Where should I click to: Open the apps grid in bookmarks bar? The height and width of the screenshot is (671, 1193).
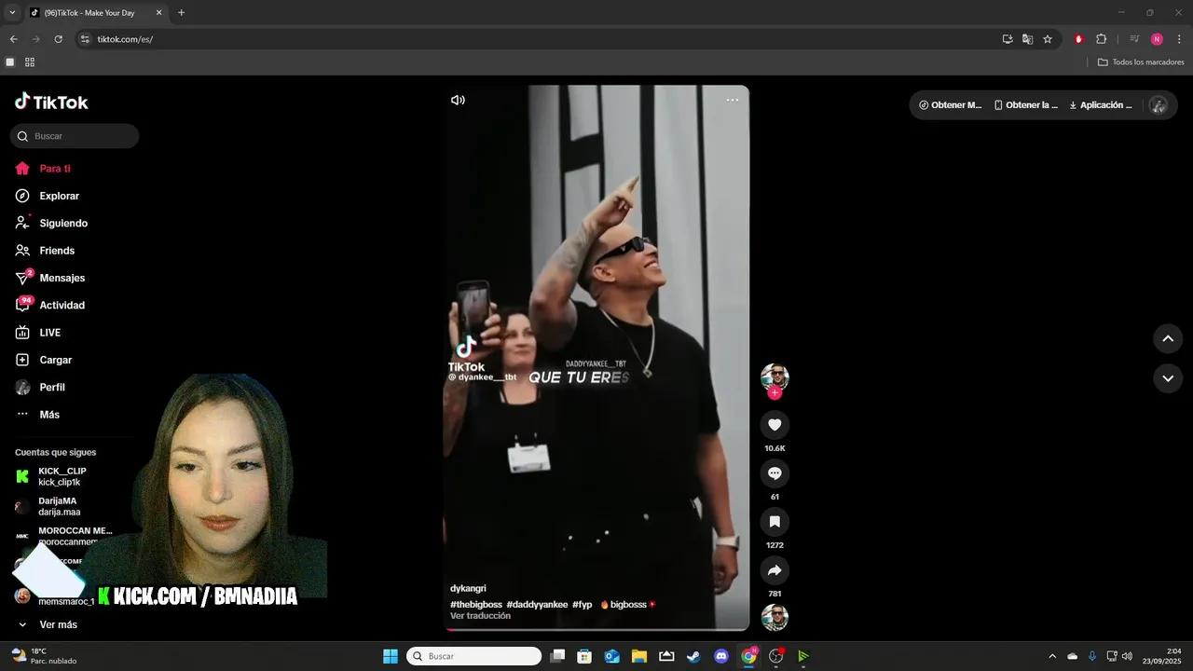coord(30,62)
